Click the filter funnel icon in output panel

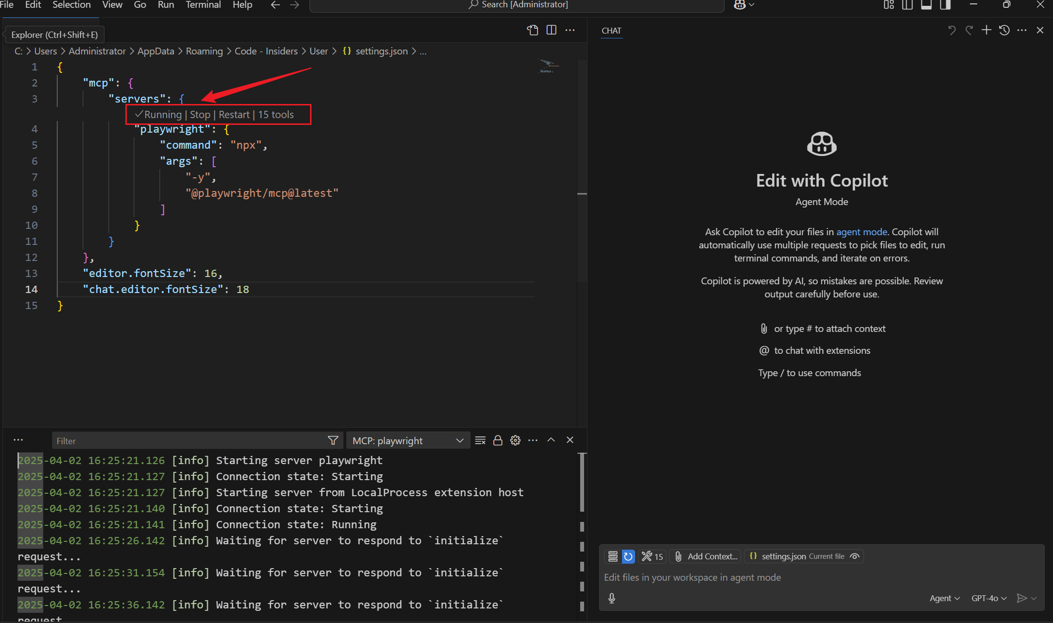pos(333,440)
